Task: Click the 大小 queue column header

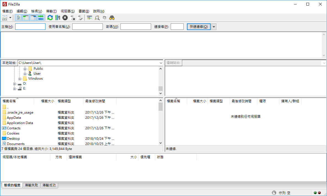Action: pyautogui.click(x=127, y=157)
